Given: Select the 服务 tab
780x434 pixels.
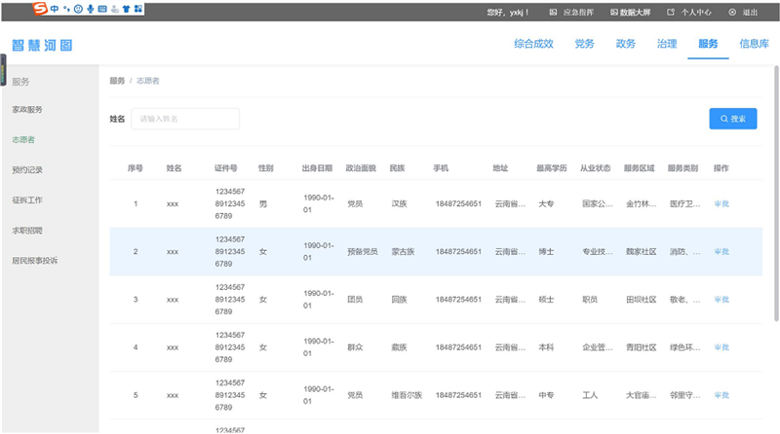Looking at the screenshot, I should [x=708, y=44].
